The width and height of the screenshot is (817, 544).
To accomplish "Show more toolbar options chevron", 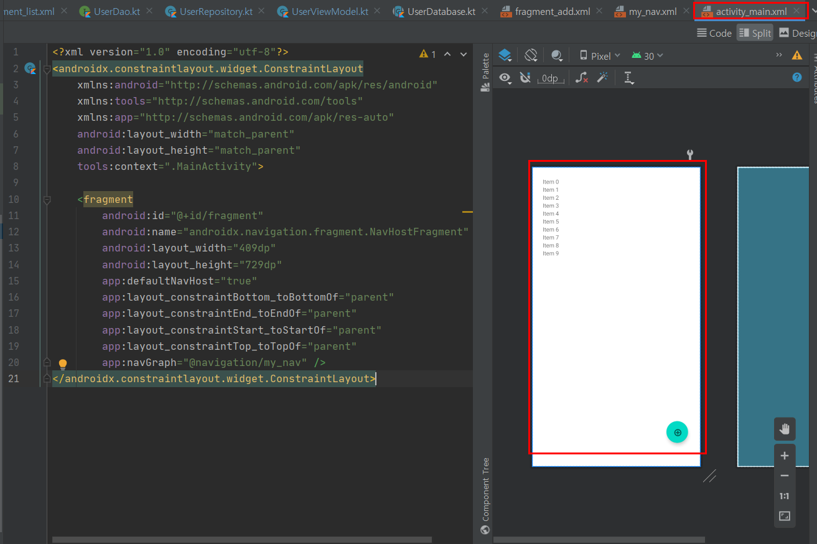I will click(x=779, y=55).
